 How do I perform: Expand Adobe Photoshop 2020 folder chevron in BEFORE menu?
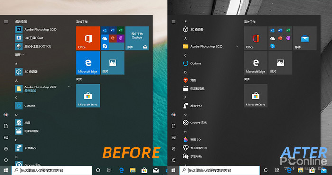point(69,87)
